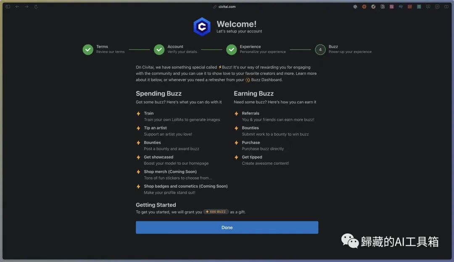Screen dimensions: 454x262
Task: Open the orange striped square extension icon
Action: pyautogui.click(x=410, y=7)
